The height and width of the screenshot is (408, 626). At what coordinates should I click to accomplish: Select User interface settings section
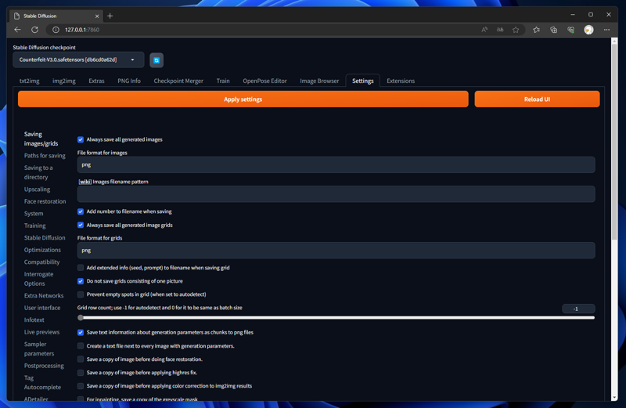tap(42, 308)
